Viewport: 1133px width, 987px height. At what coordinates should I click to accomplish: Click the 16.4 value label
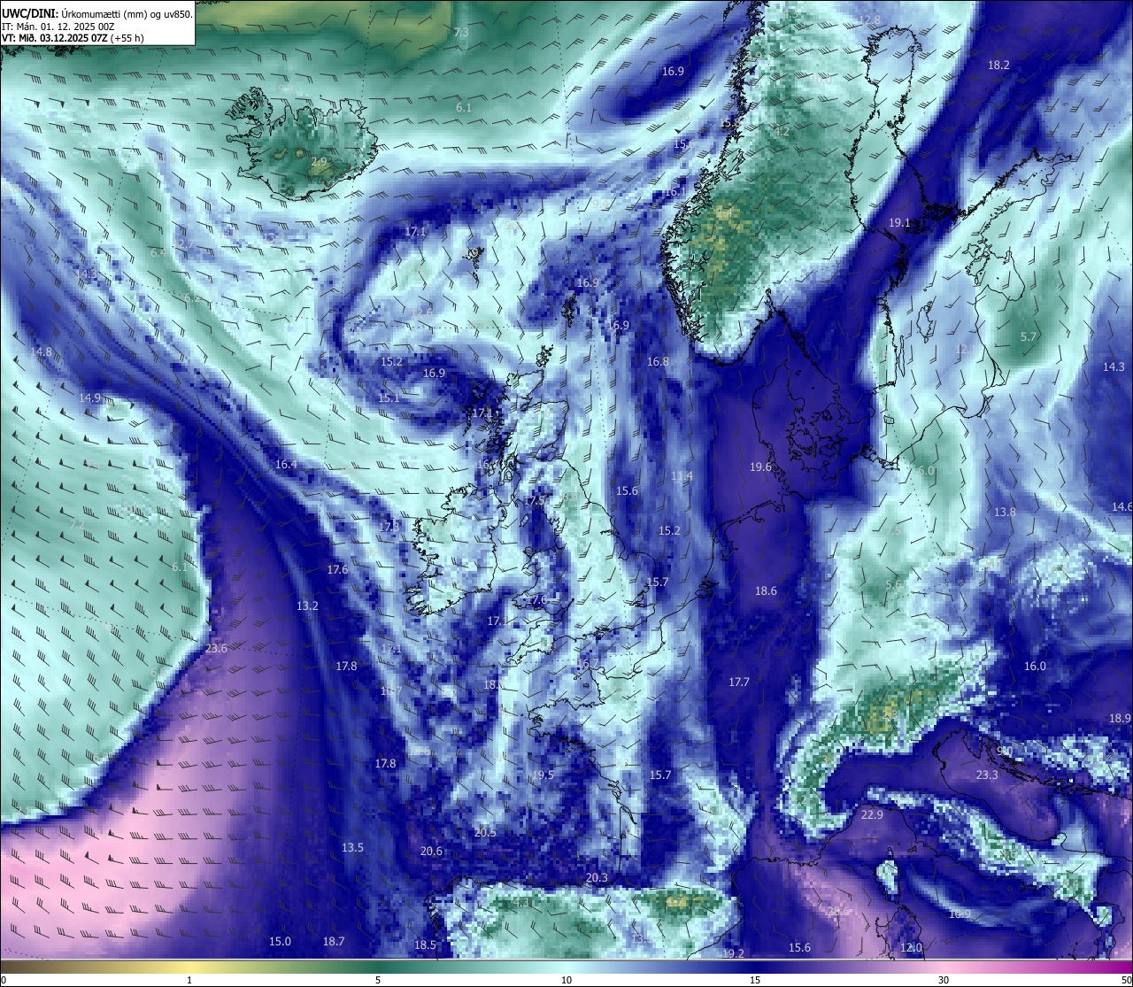(286, 464)
